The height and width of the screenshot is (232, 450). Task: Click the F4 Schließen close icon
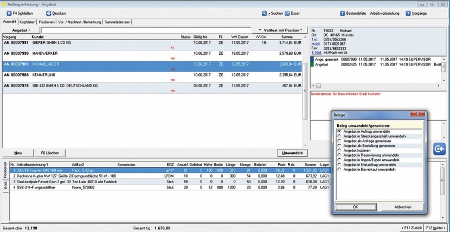click(x=9, y=12)
